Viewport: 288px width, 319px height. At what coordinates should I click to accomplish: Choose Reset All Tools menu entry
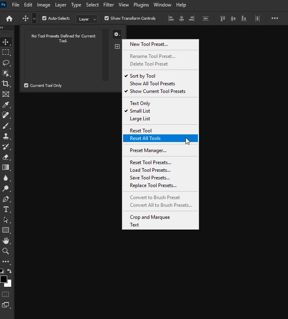160,138
